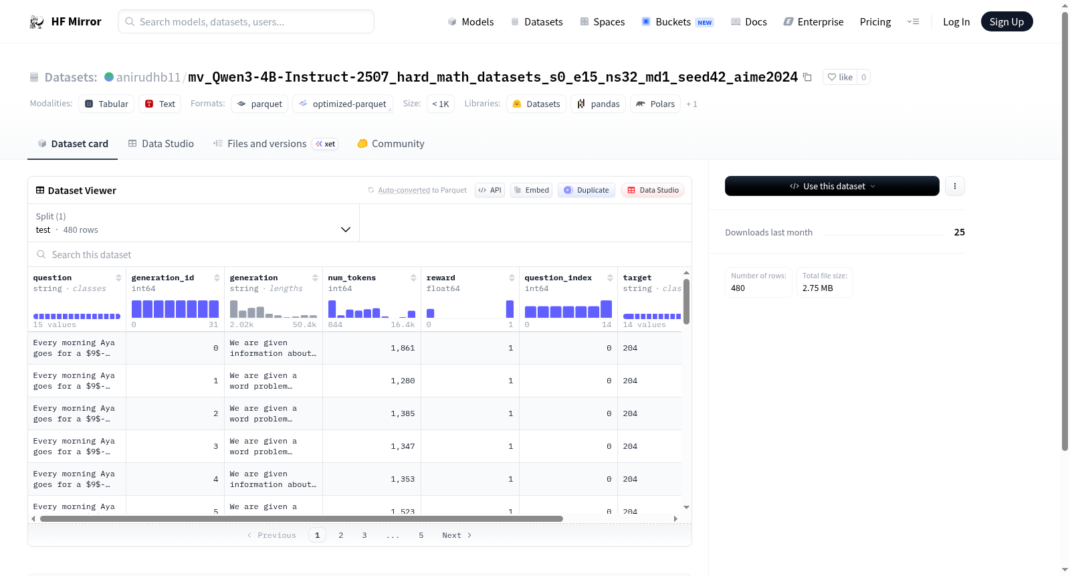Expand the Split selector dropdown
Viewport: 1070px width, 576px height.
194,223
